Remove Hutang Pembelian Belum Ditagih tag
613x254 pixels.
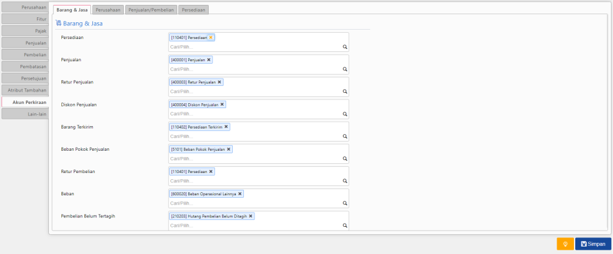[251, 216]
